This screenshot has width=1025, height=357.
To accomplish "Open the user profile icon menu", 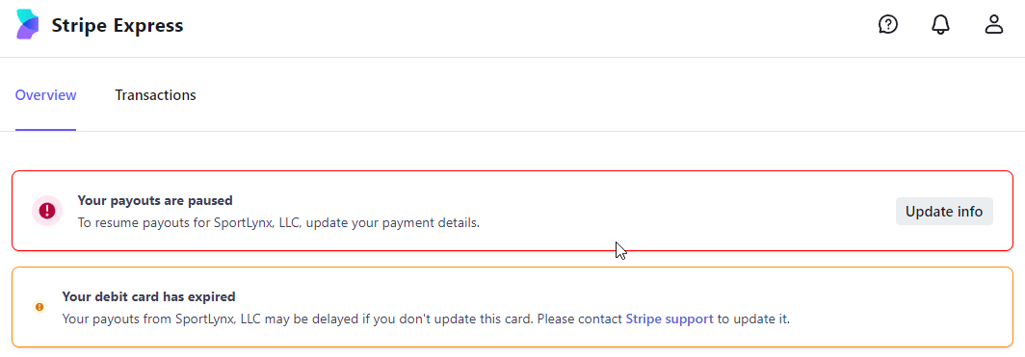I will click(993, 25).
